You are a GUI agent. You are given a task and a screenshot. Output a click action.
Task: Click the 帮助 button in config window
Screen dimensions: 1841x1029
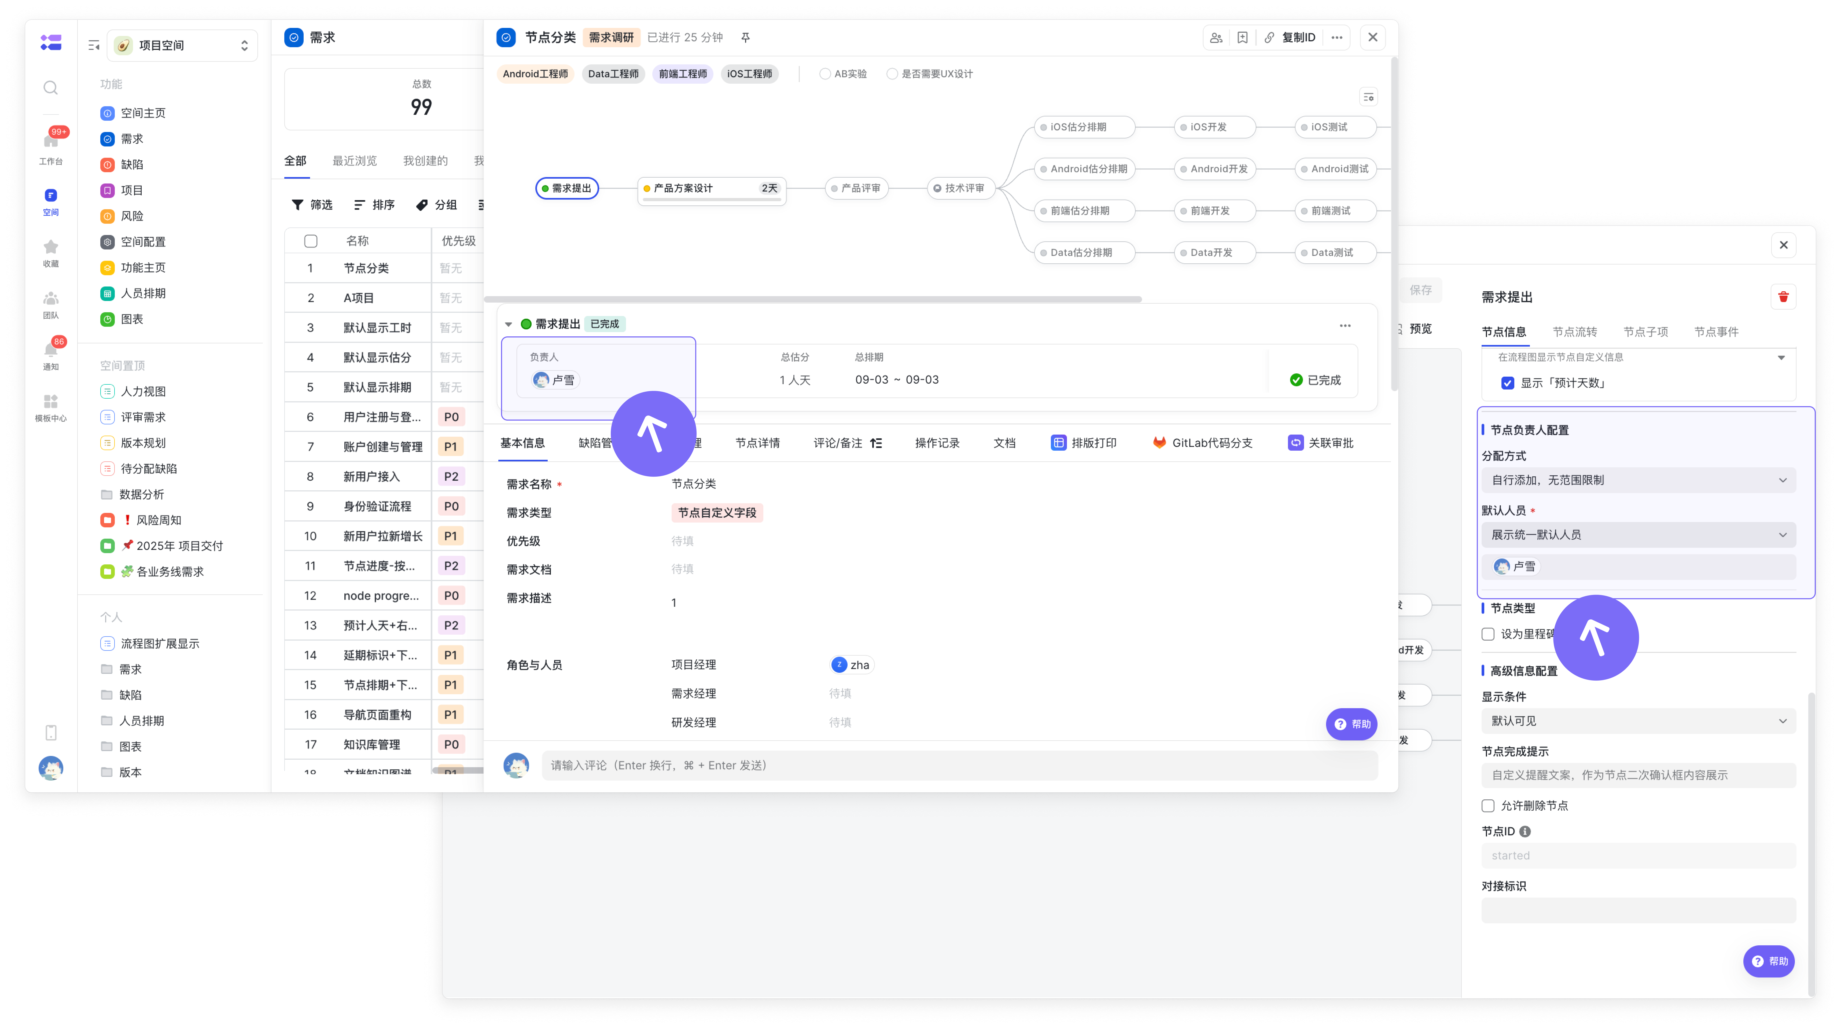click(1769, 961)
